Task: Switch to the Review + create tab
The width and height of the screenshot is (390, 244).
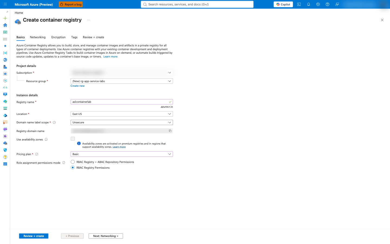Action: (x=93, y=37)
